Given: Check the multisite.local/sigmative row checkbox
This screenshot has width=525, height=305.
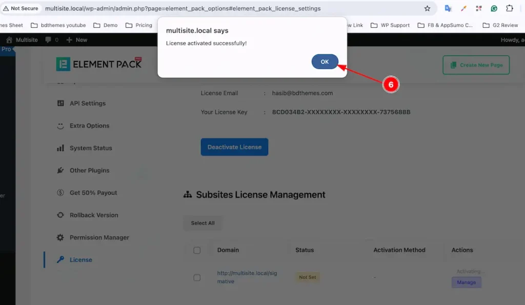Looking at the screenshot, I should (197, 277).
